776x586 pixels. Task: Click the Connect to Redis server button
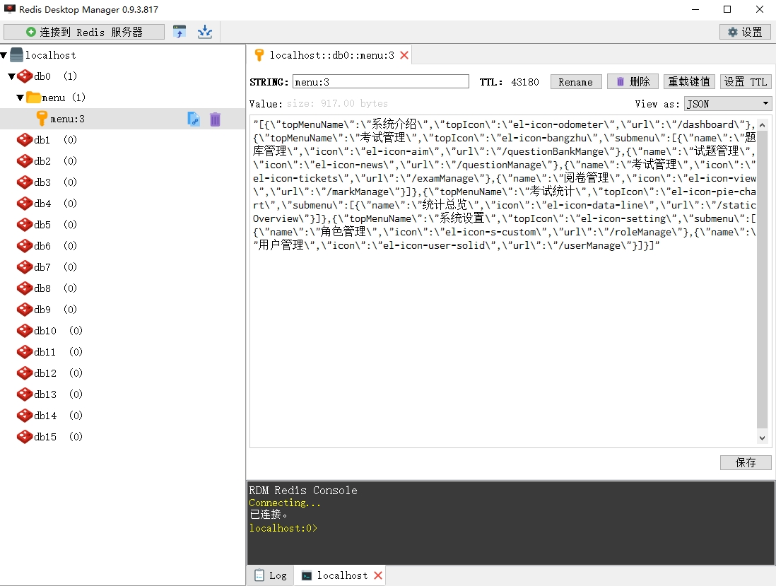pos(84,33)
